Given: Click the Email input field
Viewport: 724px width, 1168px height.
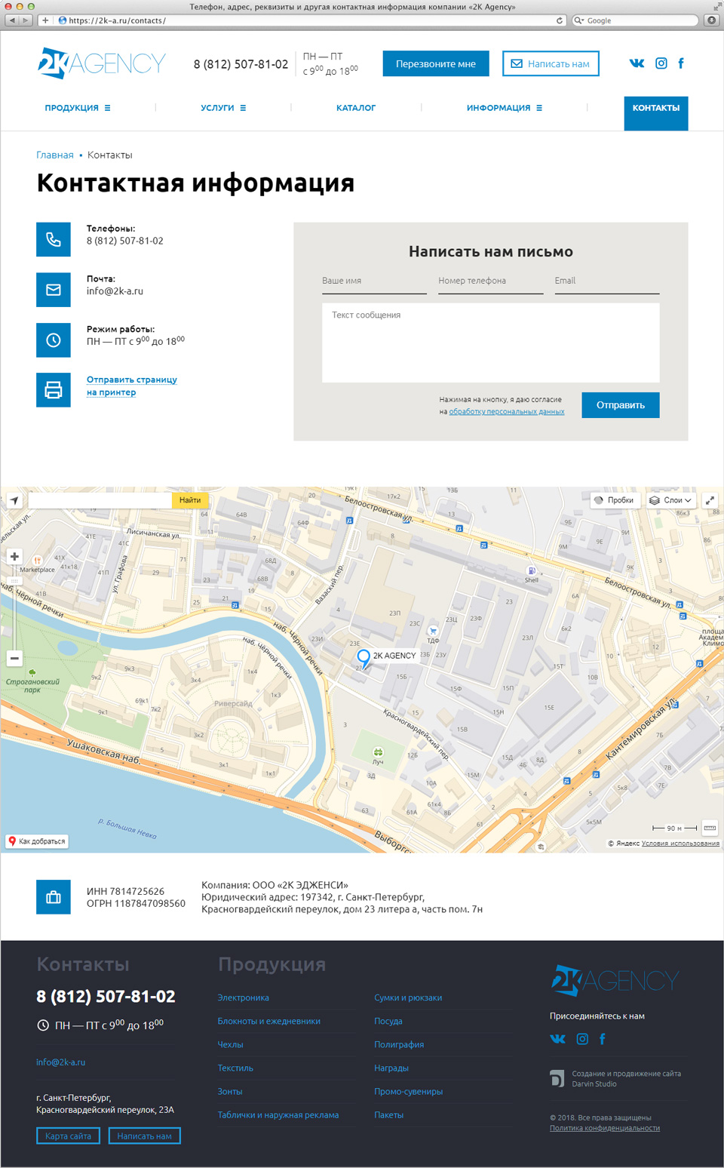Looking at the screenshot, I should pos(607,281).
